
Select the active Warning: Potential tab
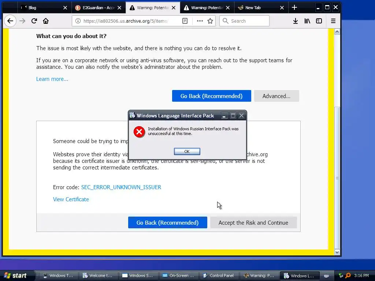(x=153, y=8)
